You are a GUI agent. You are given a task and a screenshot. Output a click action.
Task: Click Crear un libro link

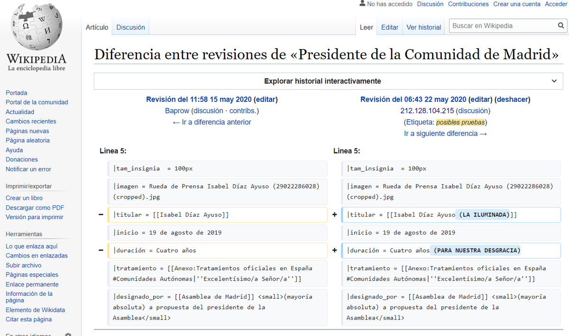[24, 198]
